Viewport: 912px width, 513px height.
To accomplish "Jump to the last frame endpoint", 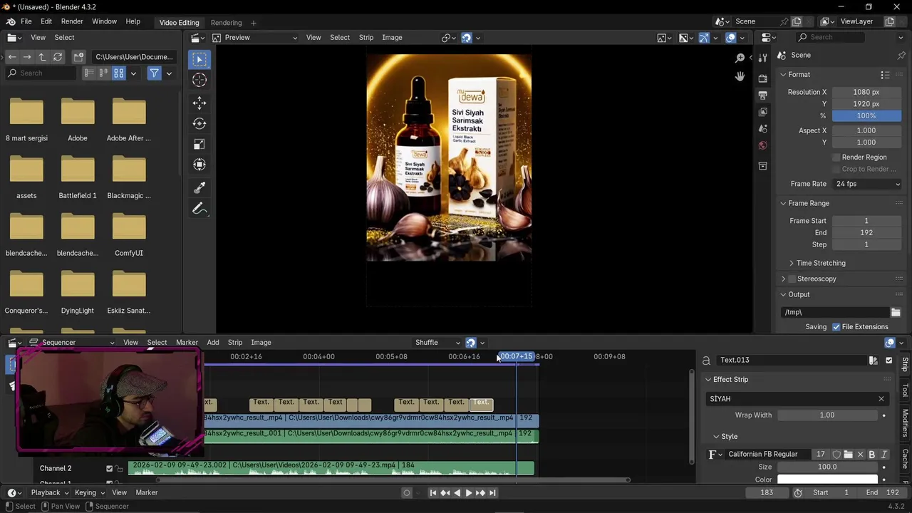I will (492, 493).
